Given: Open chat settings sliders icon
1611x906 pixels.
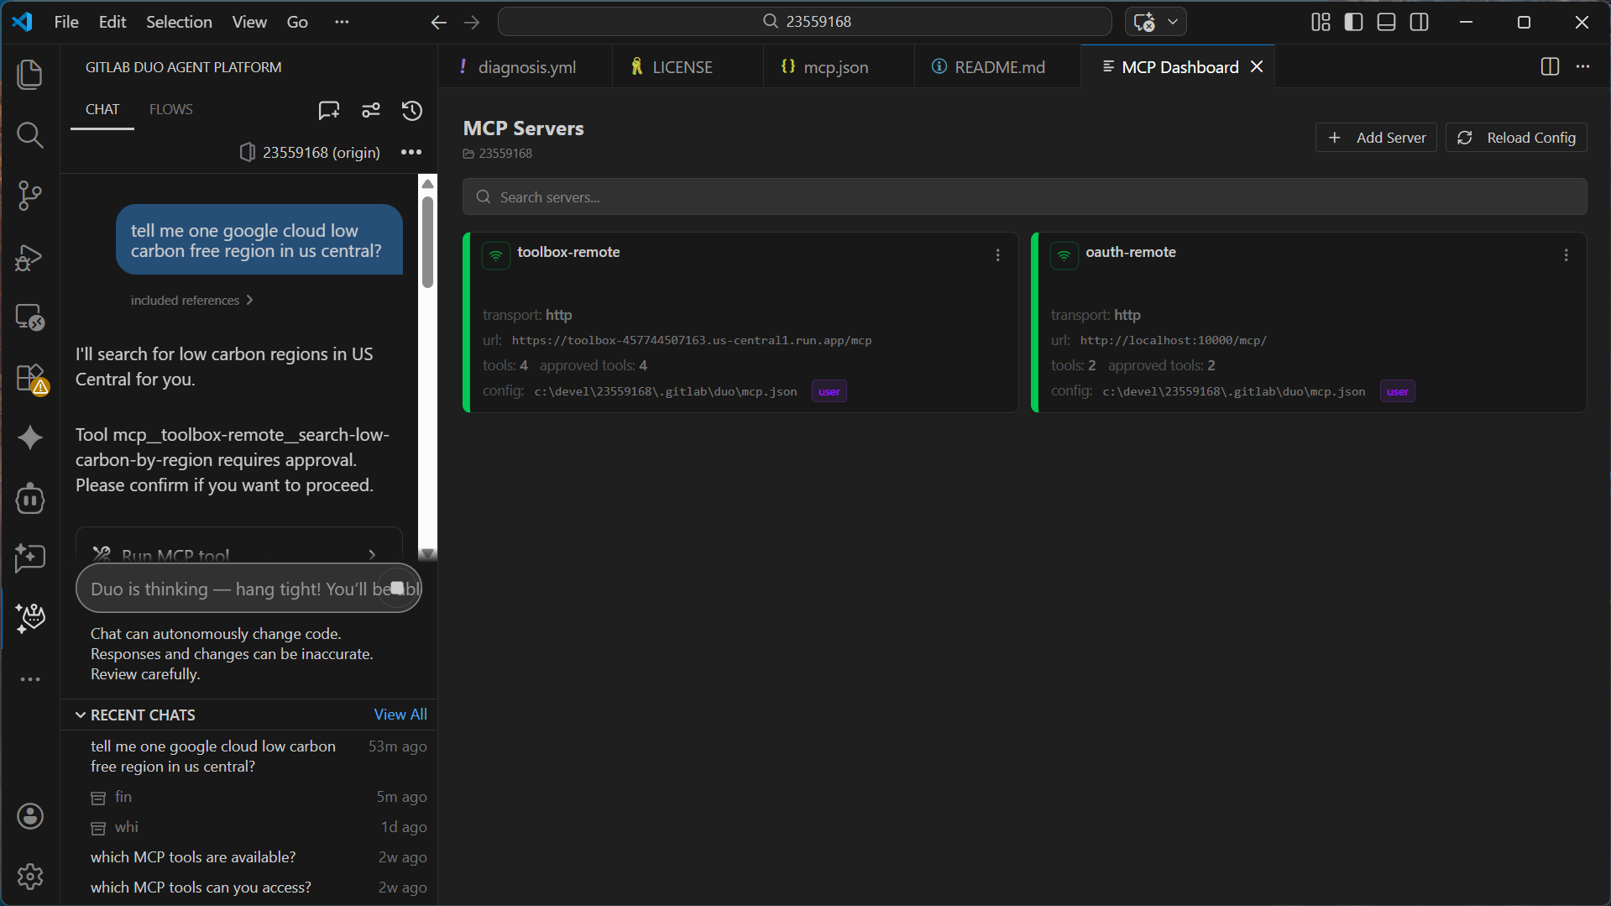Looking at the screenshot, I should tap(371, 110).
